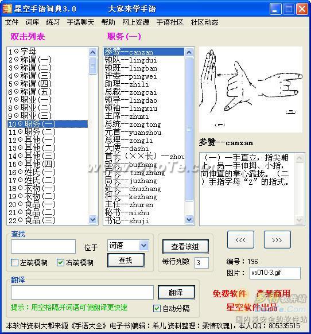Screen dimensions: 311x334
Task: Uncheck 右端模糊 checkbox
Action: (x=60, y=262)
